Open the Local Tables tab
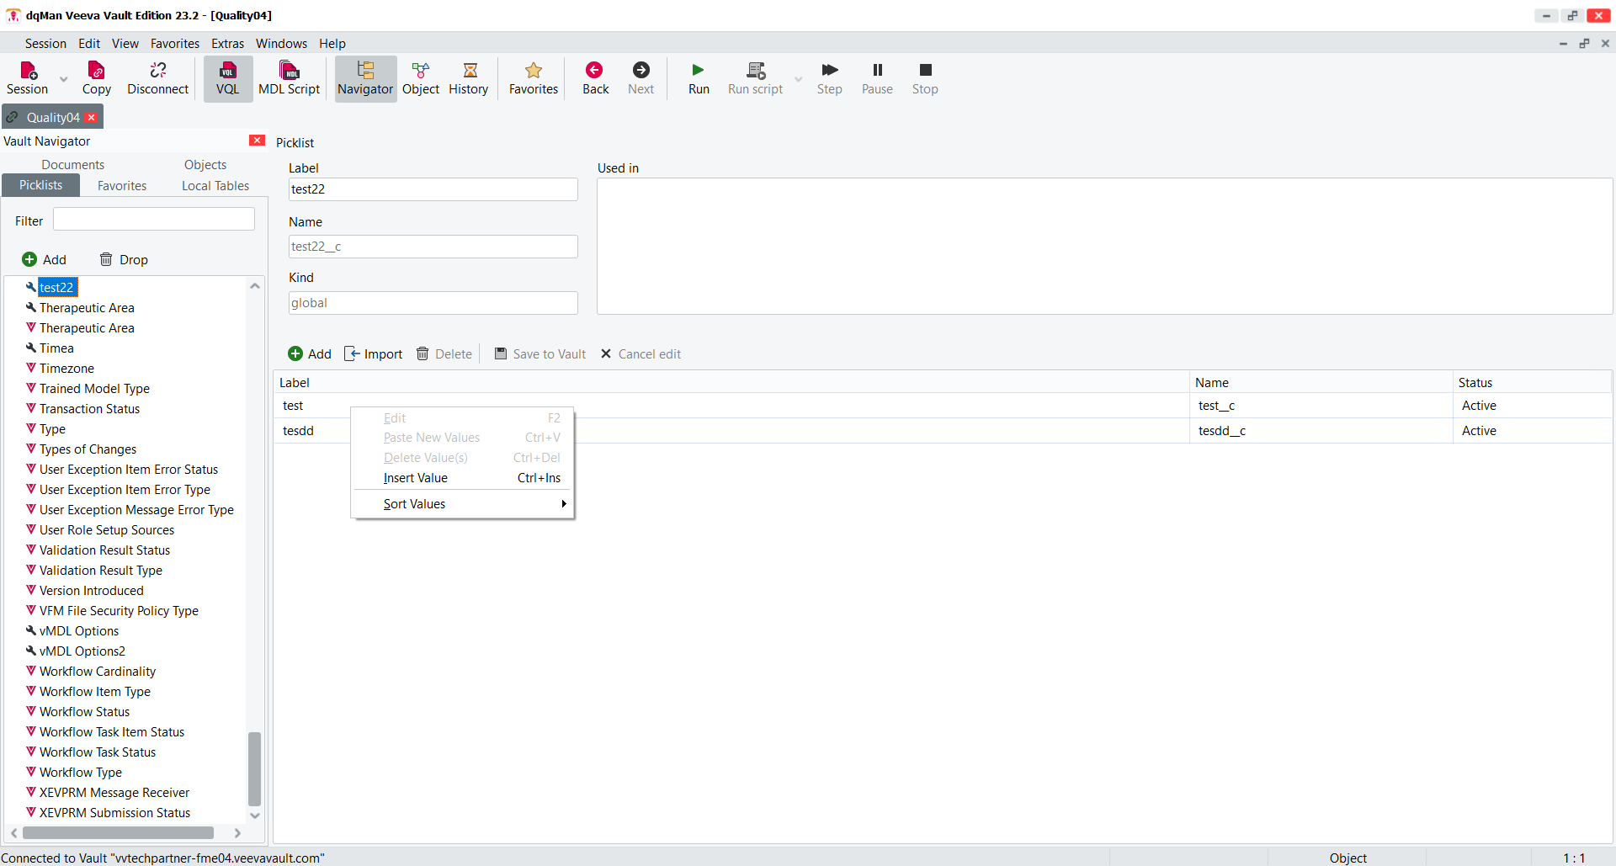Screen dimensions: 1616x866 click(215, 186)
